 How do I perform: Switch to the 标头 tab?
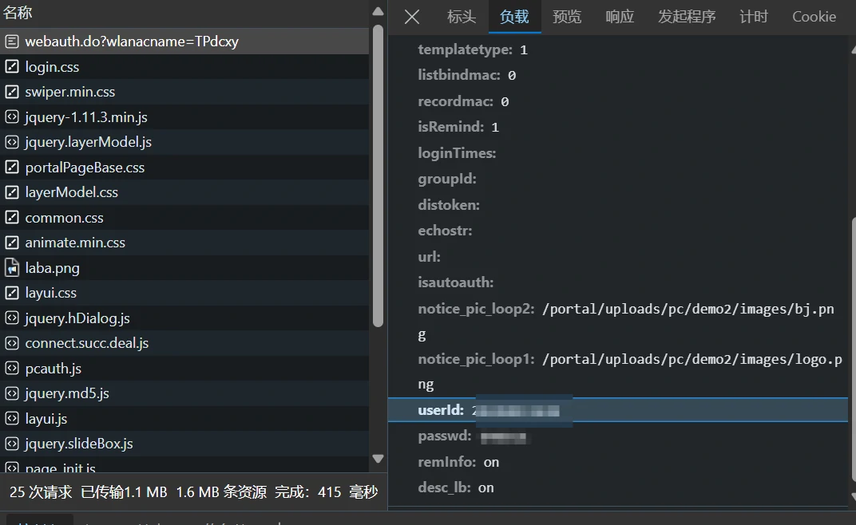point(462,17)
